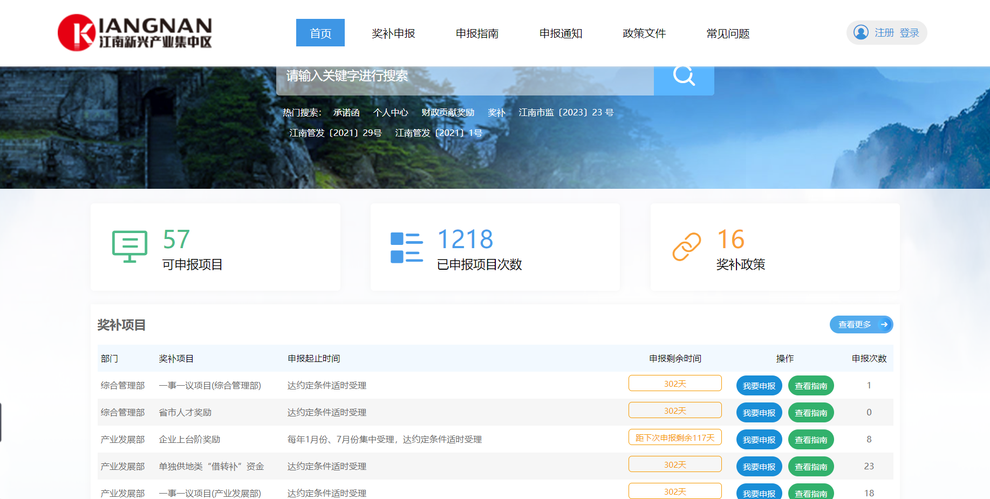This screenshot has height=499, width=990.
Task: Click the 距下次申报剩余117天 badge
Action: [675, 438]
